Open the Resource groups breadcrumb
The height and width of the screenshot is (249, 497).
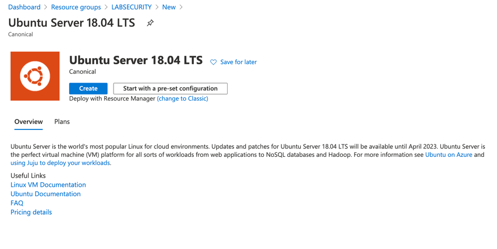coord(76,7)
